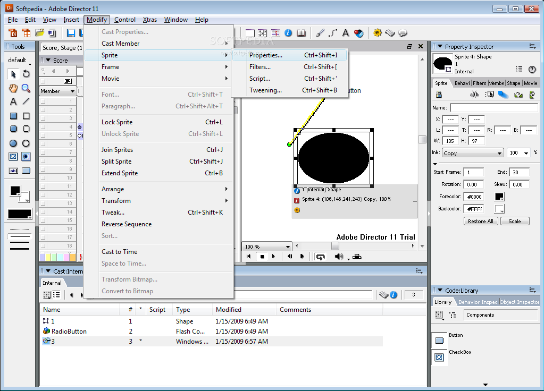Click the stage volume speaker button
The image size is (544, 391).
(x=339, y=257)
